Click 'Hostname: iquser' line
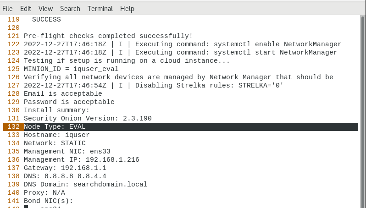366x208 pixels. [x=57, y=135]
